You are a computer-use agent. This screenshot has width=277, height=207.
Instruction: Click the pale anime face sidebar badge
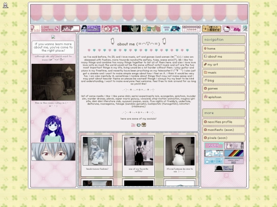[234, 146]
